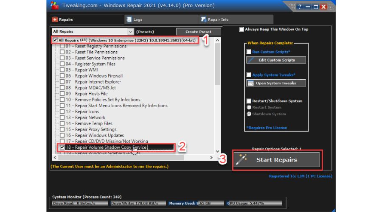Click the Tweaking.com app logo icon
The width and height of the screenshot is (382, 212).
(x=55, y=6)
